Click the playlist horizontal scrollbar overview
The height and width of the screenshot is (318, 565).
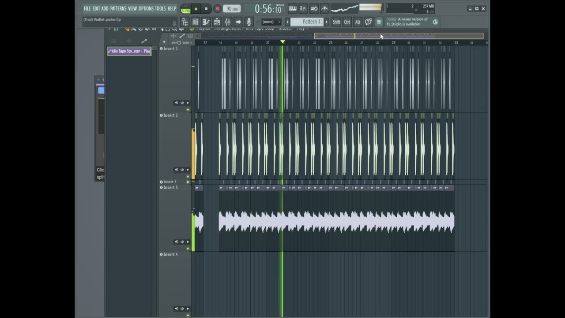pos(399,36)
